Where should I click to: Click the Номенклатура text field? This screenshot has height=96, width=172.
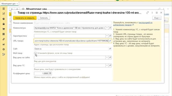click(x=70, y=28)
